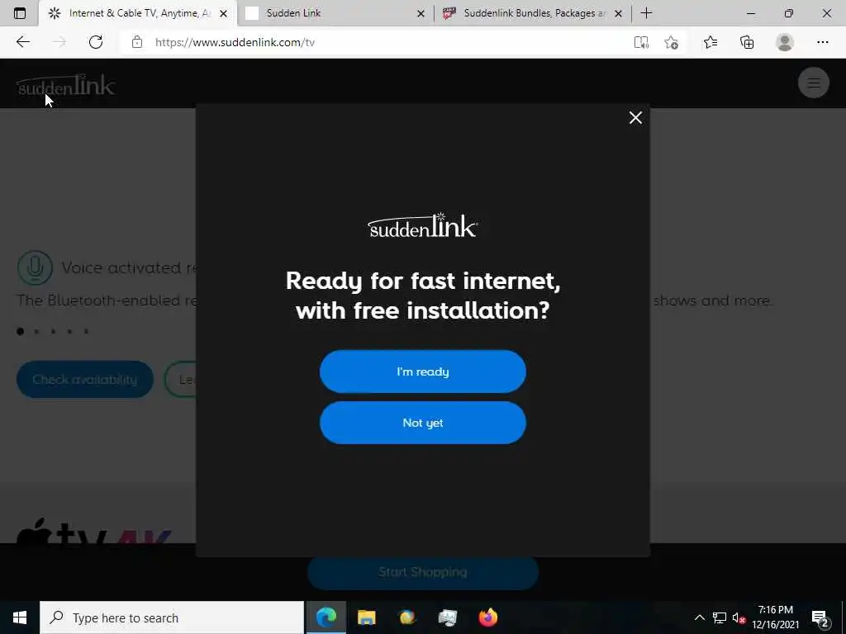Show hidden icons in the system tray
This screenshot has width=846, height=634.
coord(699,617)
